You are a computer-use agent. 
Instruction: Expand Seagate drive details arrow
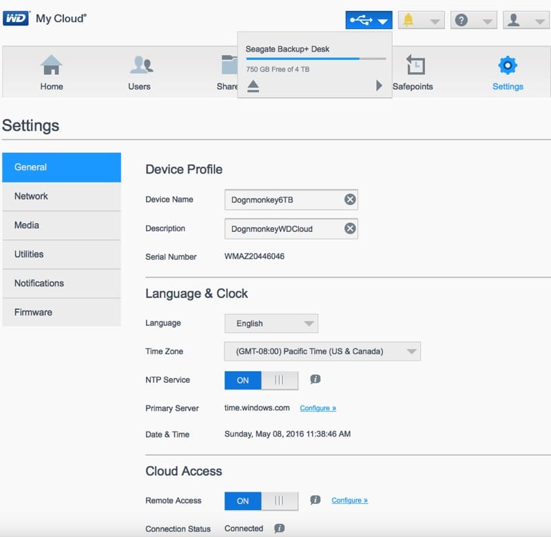click(x=379, y=85)
